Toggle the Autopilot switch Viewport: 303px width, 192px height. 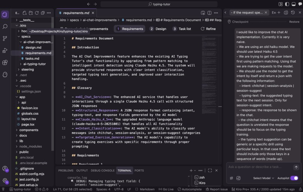pyautogui.click(x=294, y=178)
